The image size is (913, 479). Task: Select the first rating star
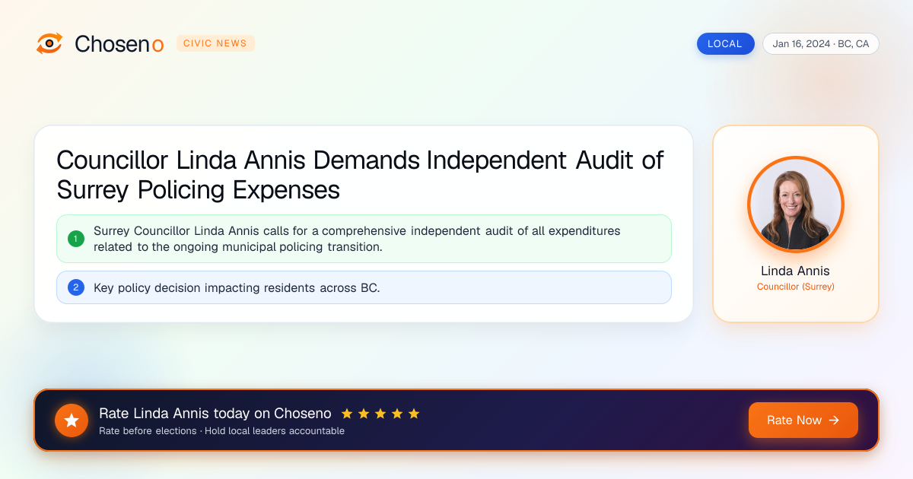[x=347, y=414]
